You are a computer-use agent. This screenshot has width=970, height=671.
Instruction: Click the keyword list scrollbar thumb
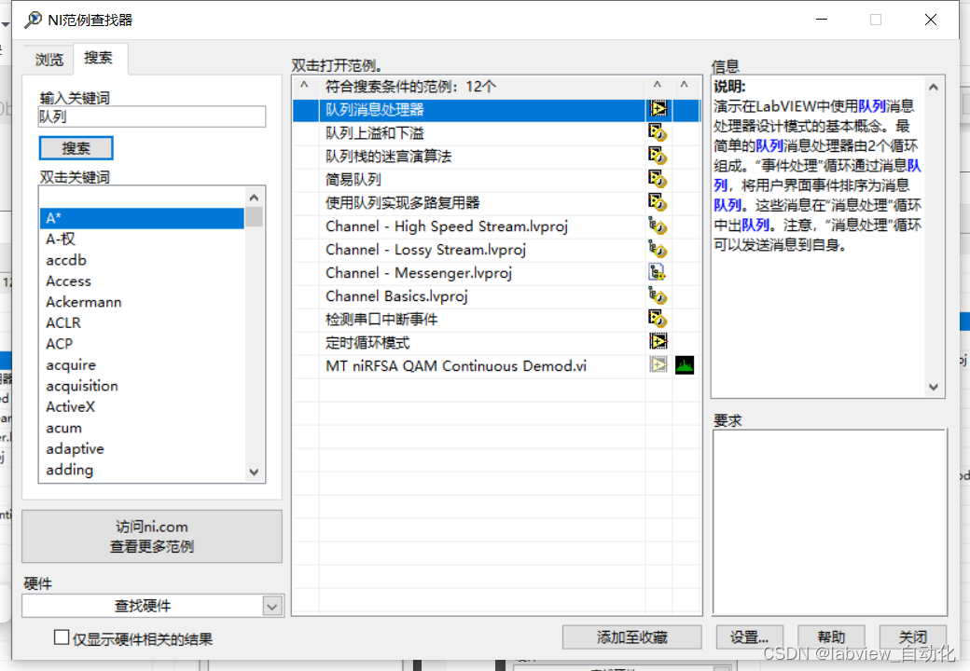point(254,217)
